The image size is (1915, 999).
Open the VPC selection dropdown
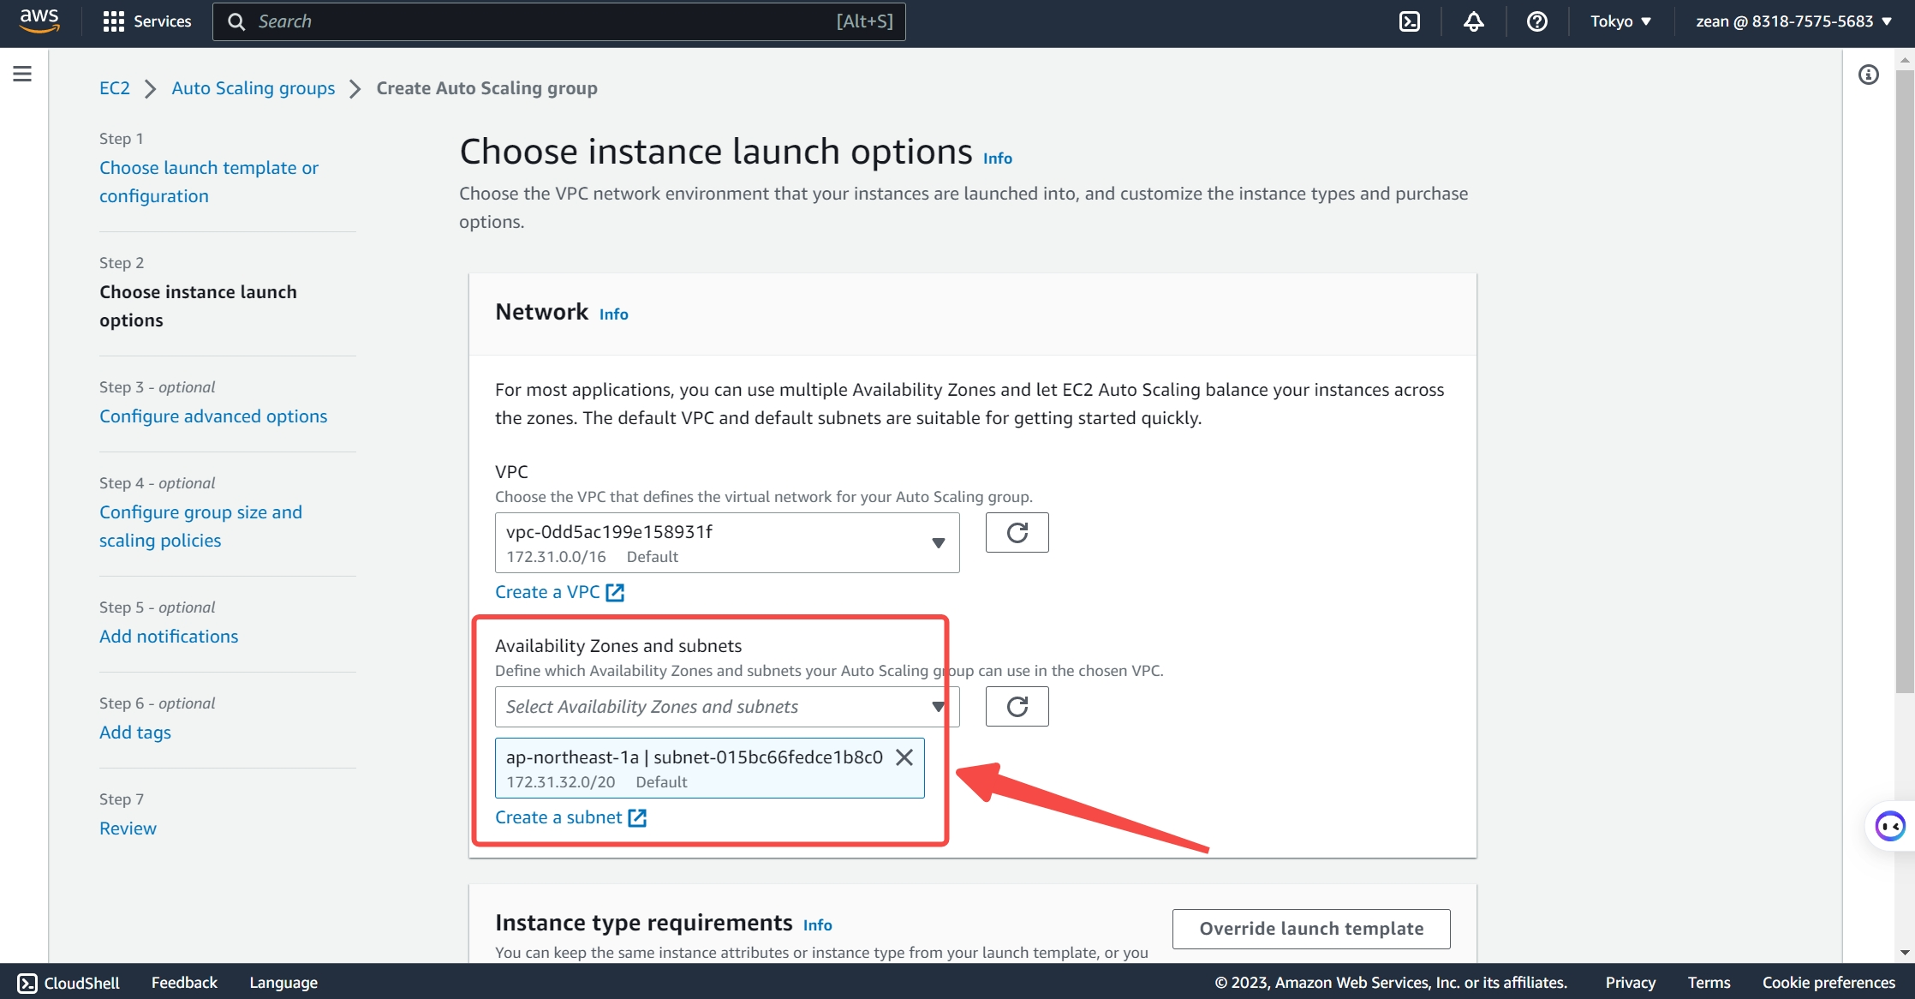tap(727, 543)
